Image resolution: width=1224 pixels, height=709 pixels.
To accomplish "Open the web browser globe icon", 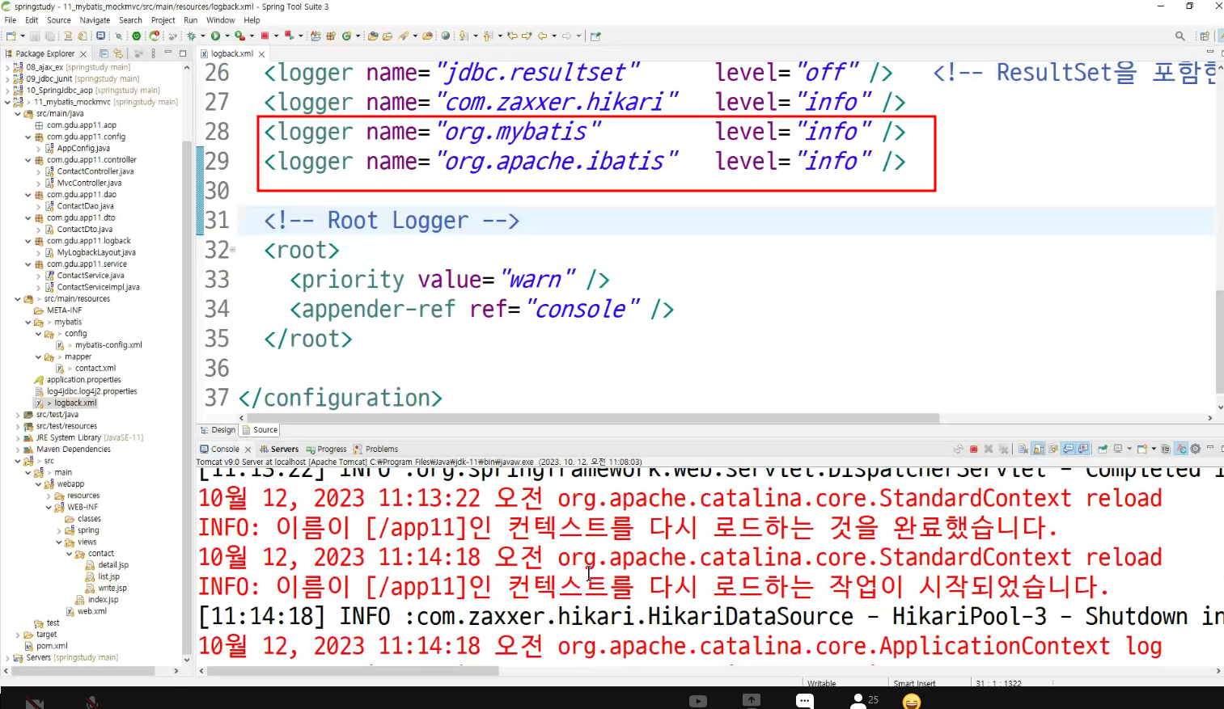I will (445, 36).
